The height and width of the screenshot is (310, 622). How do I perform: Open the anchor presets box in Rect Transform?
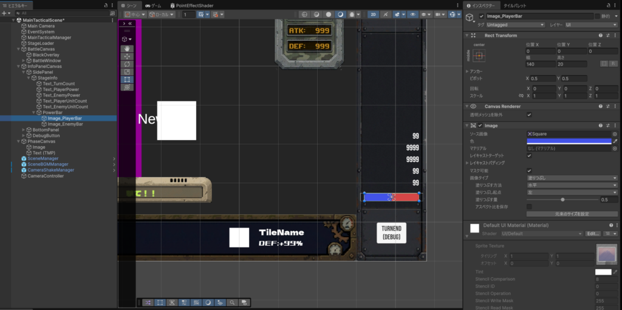coord(479,56)
